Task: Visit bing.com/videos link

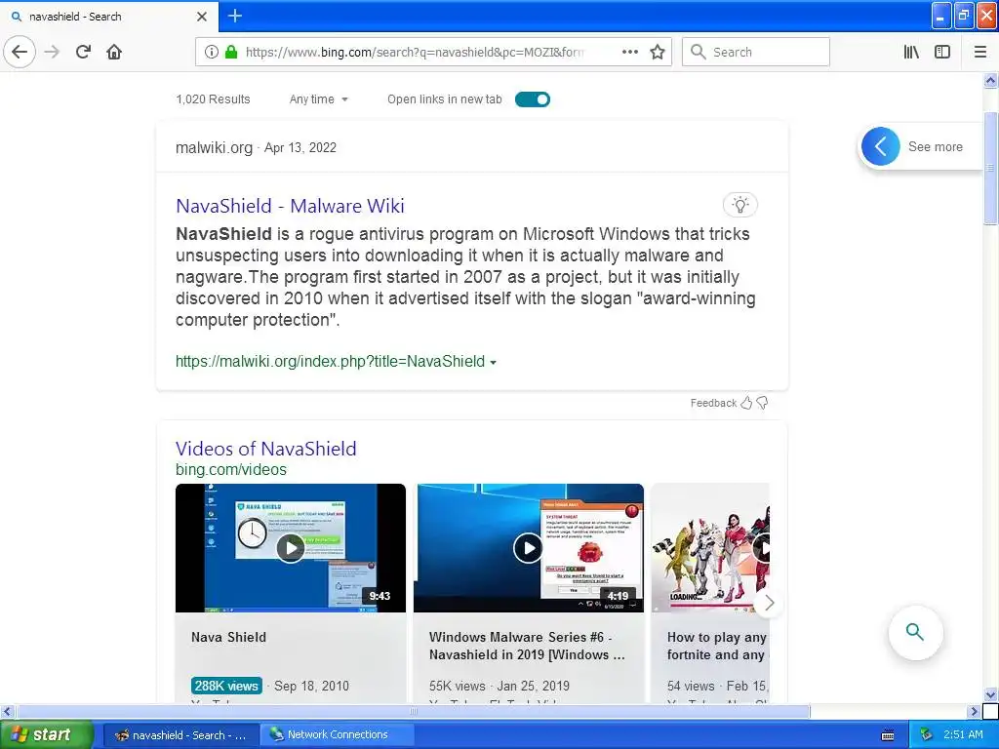Action: pyautogui.click(x=231, y=469)
